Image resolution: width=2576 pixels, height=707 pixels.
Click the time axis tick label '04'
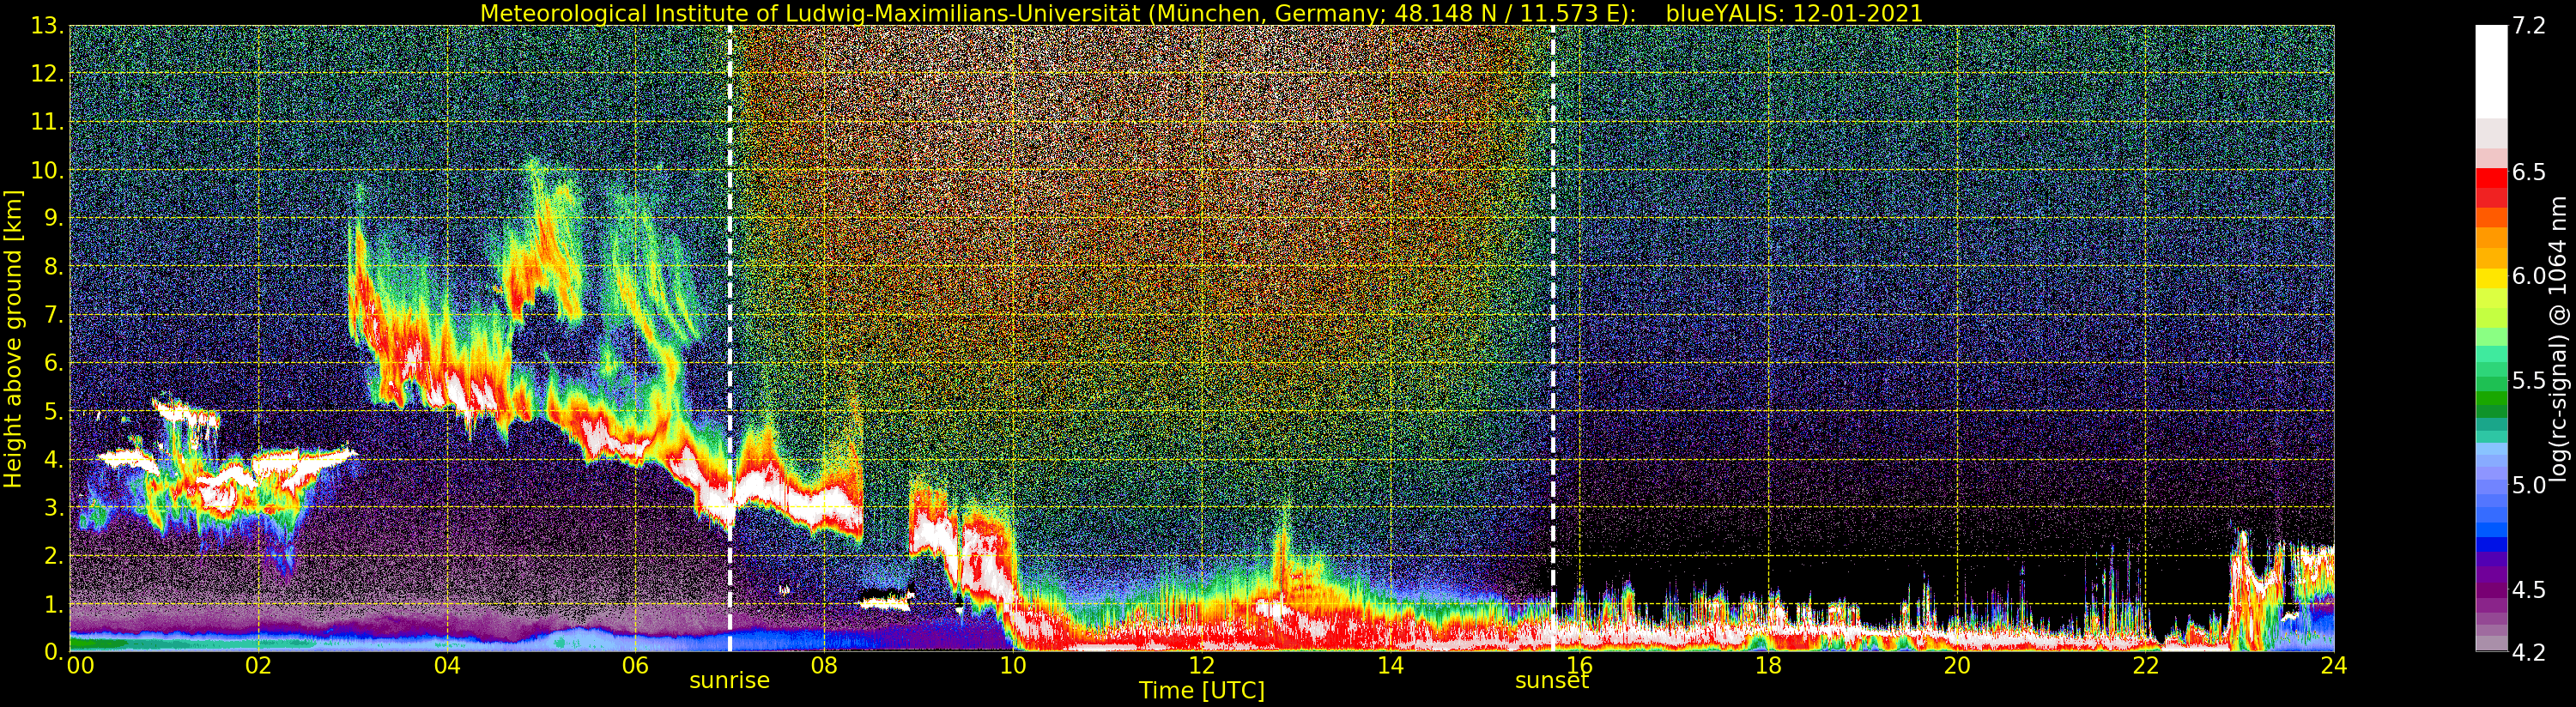[447, 665]
